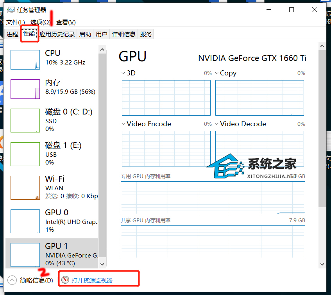331x295 pixels.
Task: Open the Video Decode dropdown chevron
Action: (216, 124)
